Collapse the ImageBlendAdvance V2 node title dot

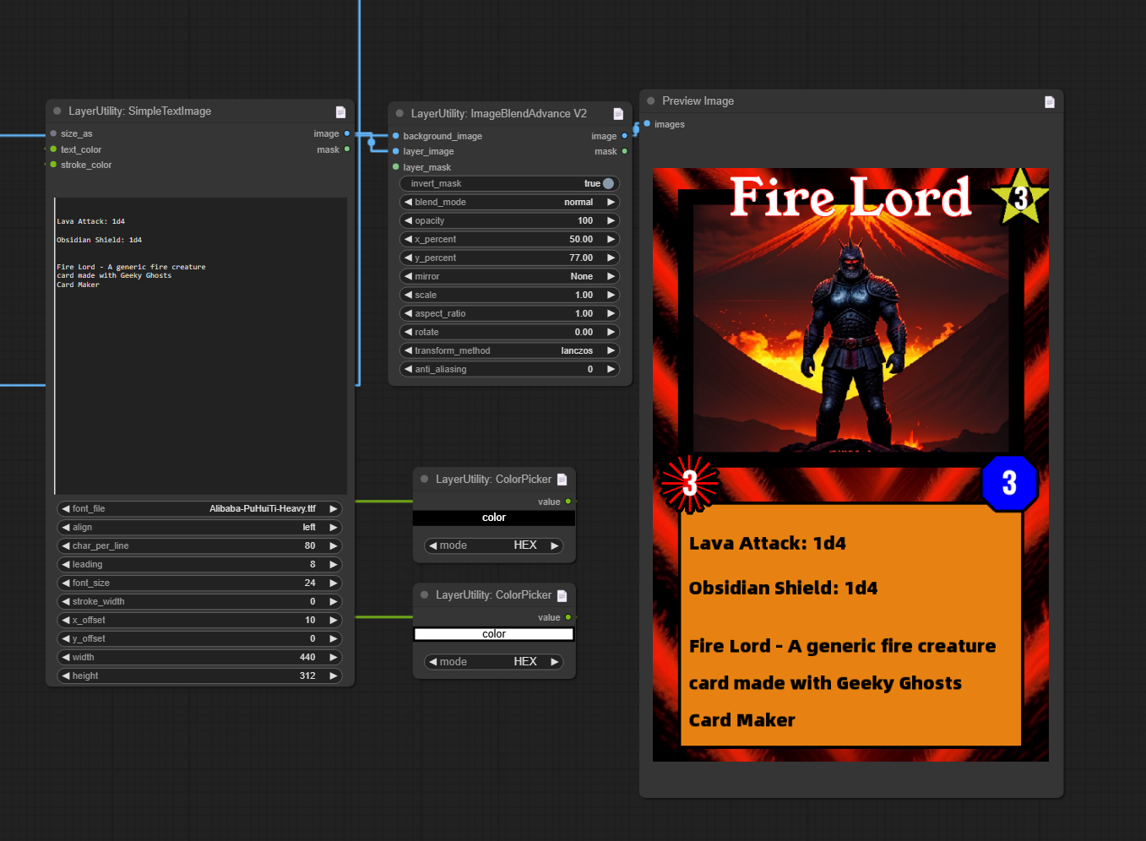(399, 114)
